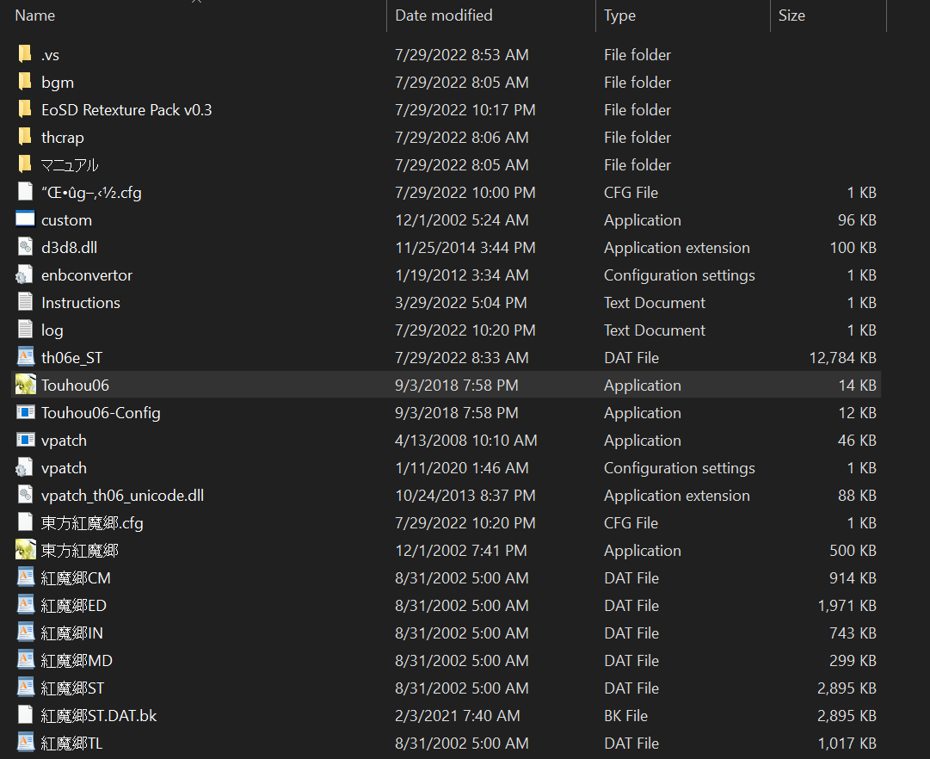Select the log file name

52,330
